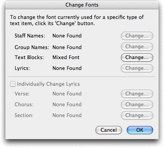This screenshot has height=148, width=164.
Task: Click the Change button beside Group Names
Action: (x=137, y=46)
